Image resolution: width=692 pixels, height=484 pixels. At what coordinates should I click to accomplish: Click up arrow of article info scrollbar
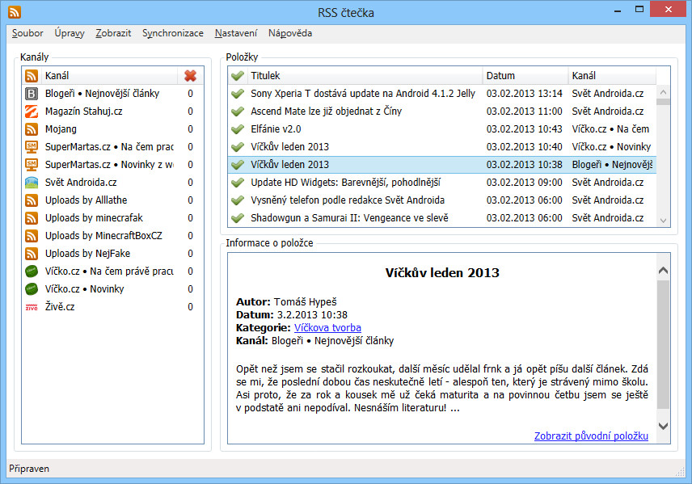coord(663,271)
